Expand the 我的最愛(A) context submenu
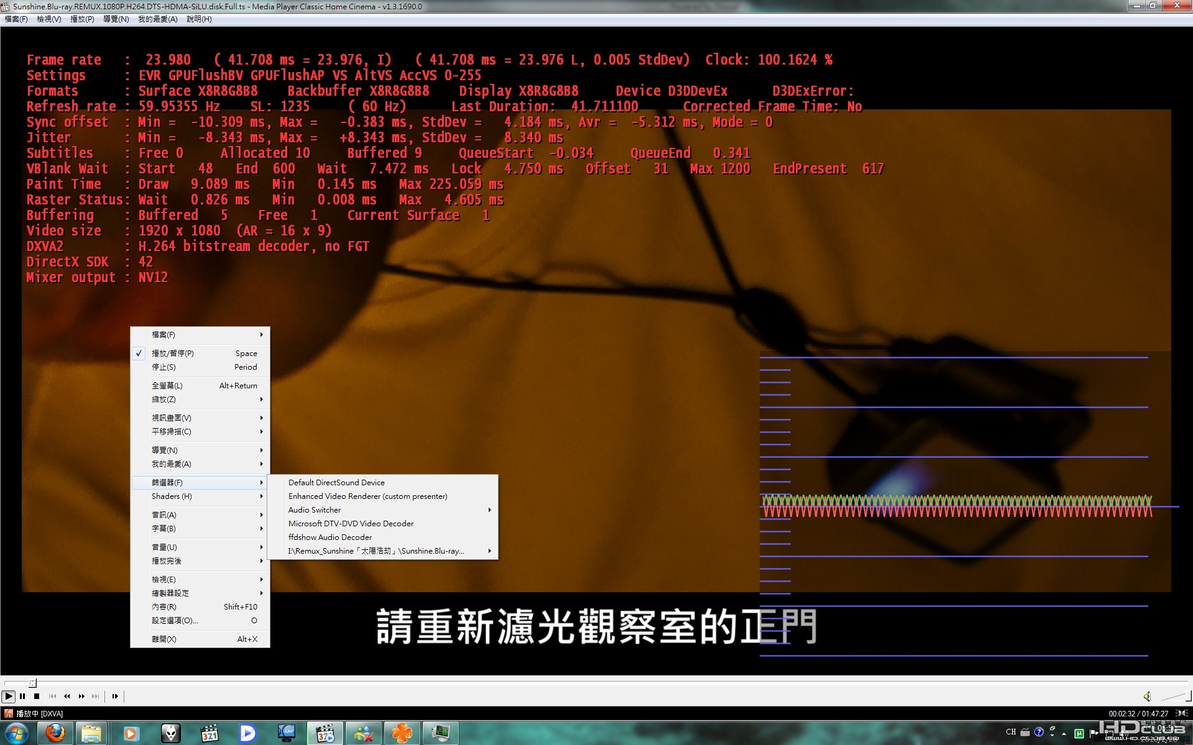 click(200, 464)
